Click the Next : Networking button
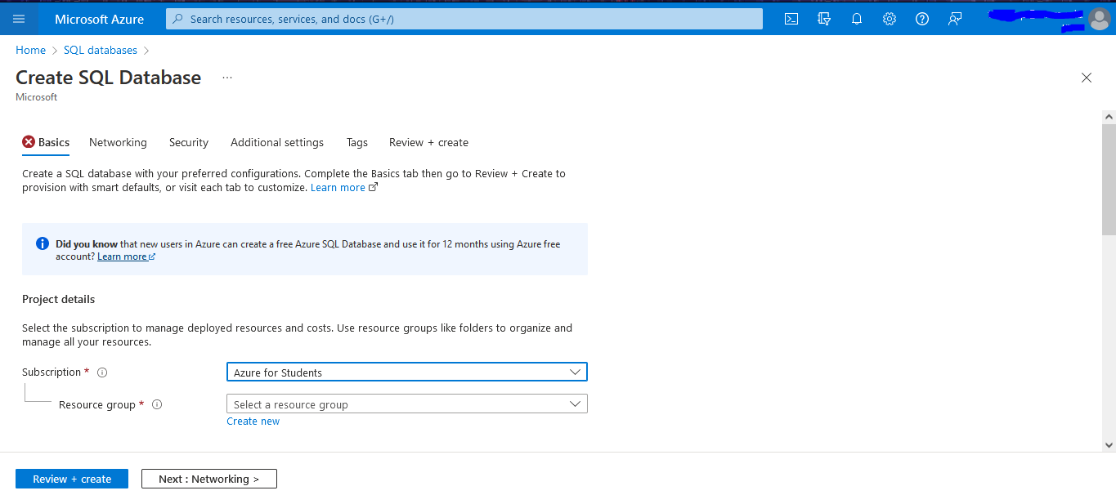Viewport: 1116px width, 504px height. [x=208, y=479]
